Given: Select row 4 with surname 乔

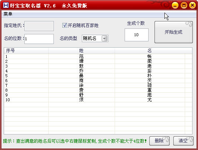Looking at the screenshot, I should pos(98,71).
